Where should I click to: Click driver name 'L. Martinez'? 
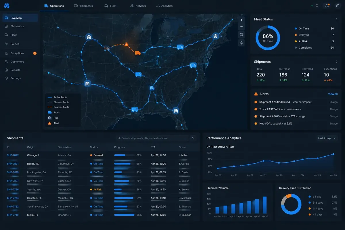(185, 198)
